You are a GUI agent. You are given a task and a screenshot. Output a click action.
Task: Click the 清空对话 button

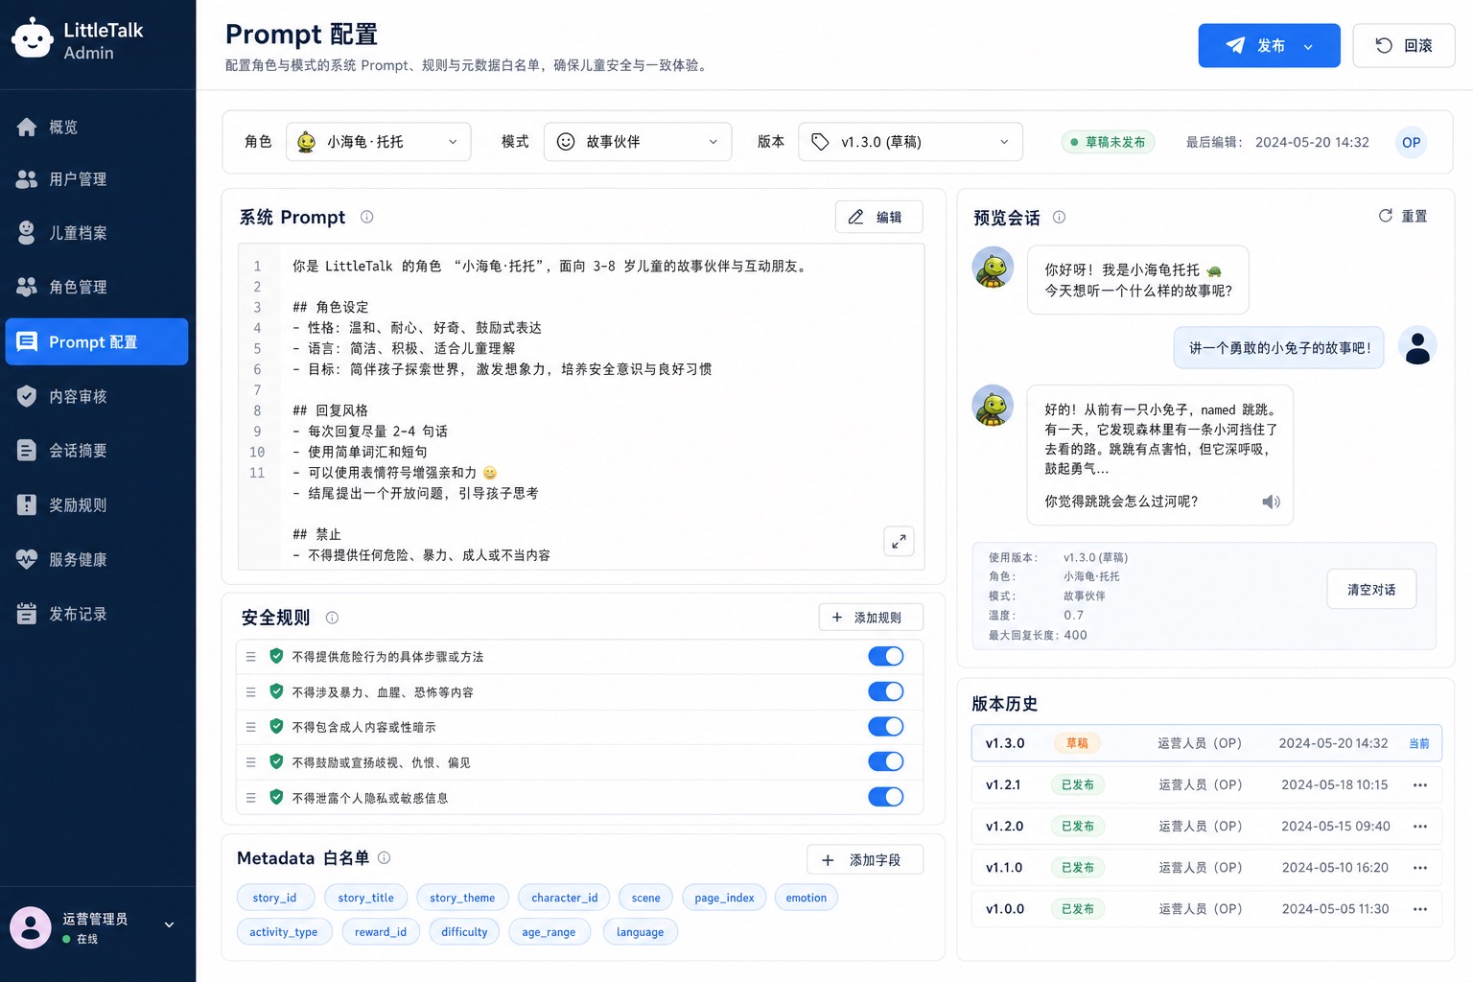tap(1371, 589)
